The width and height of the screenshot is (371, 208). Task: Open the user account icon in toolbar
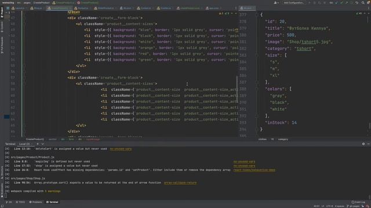pyautogui.click(x=276, y=3)
